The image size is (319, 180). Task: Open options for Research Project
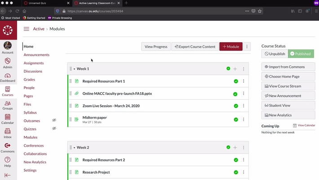click(x=244, y=172)
